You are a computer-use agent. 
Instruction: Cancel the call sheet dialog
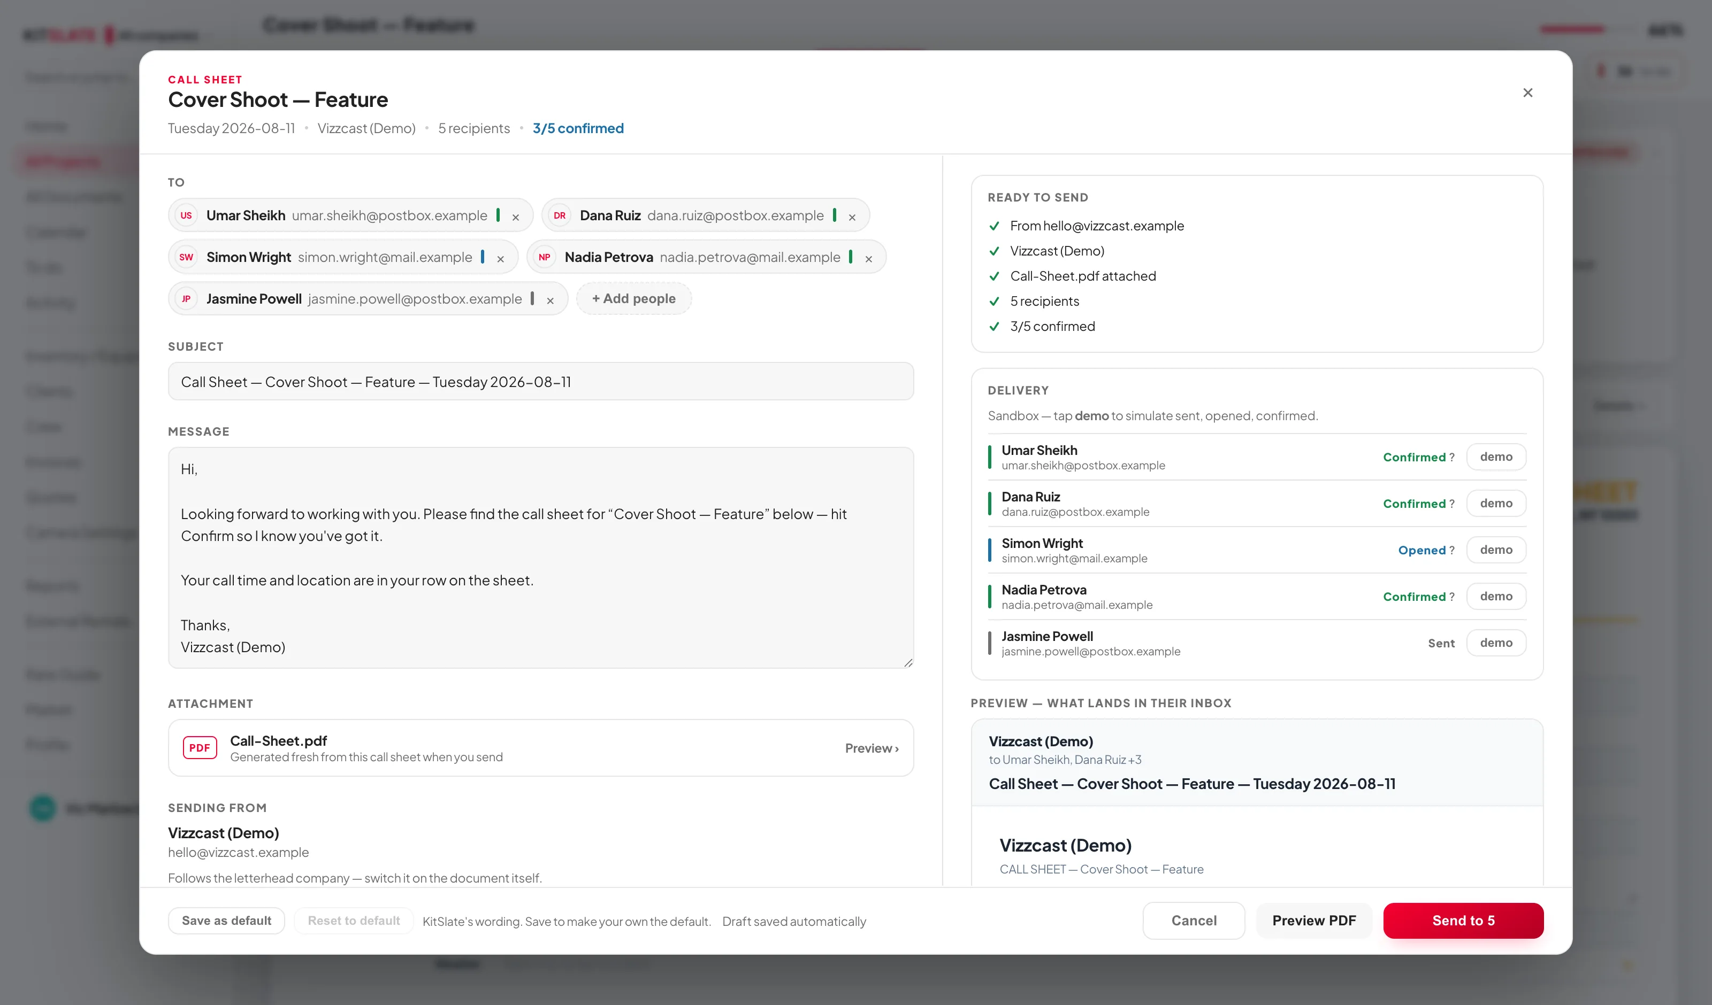click(1194, 921)
